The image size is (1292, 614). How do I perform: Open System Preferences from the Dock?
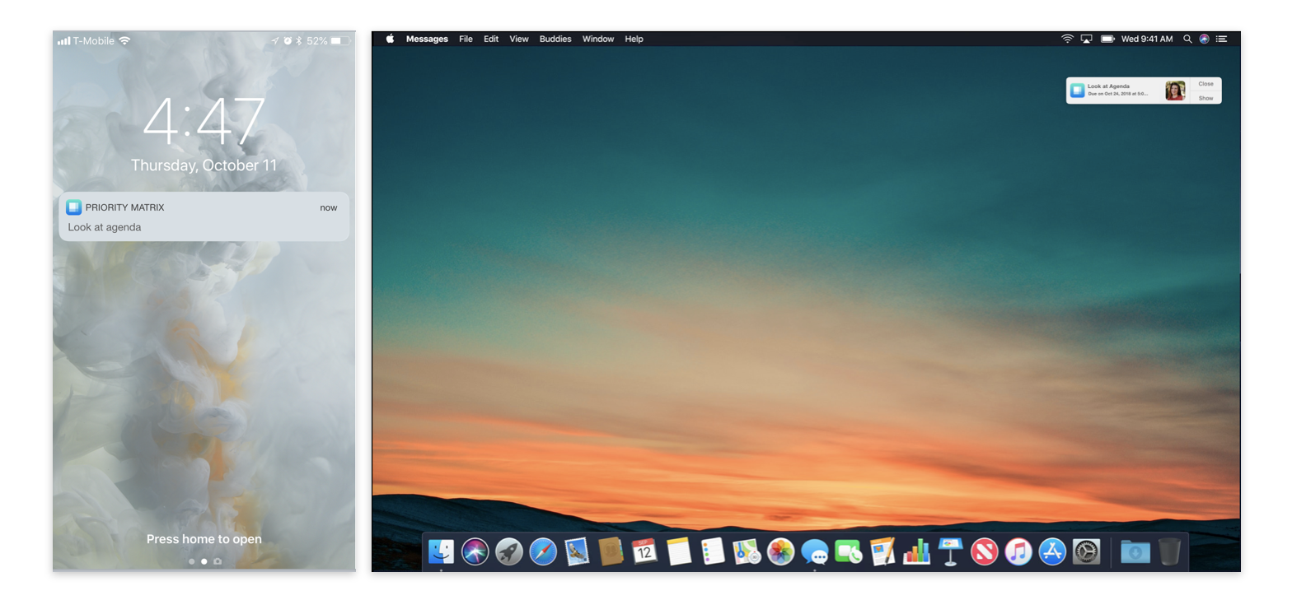(1086, 551)
